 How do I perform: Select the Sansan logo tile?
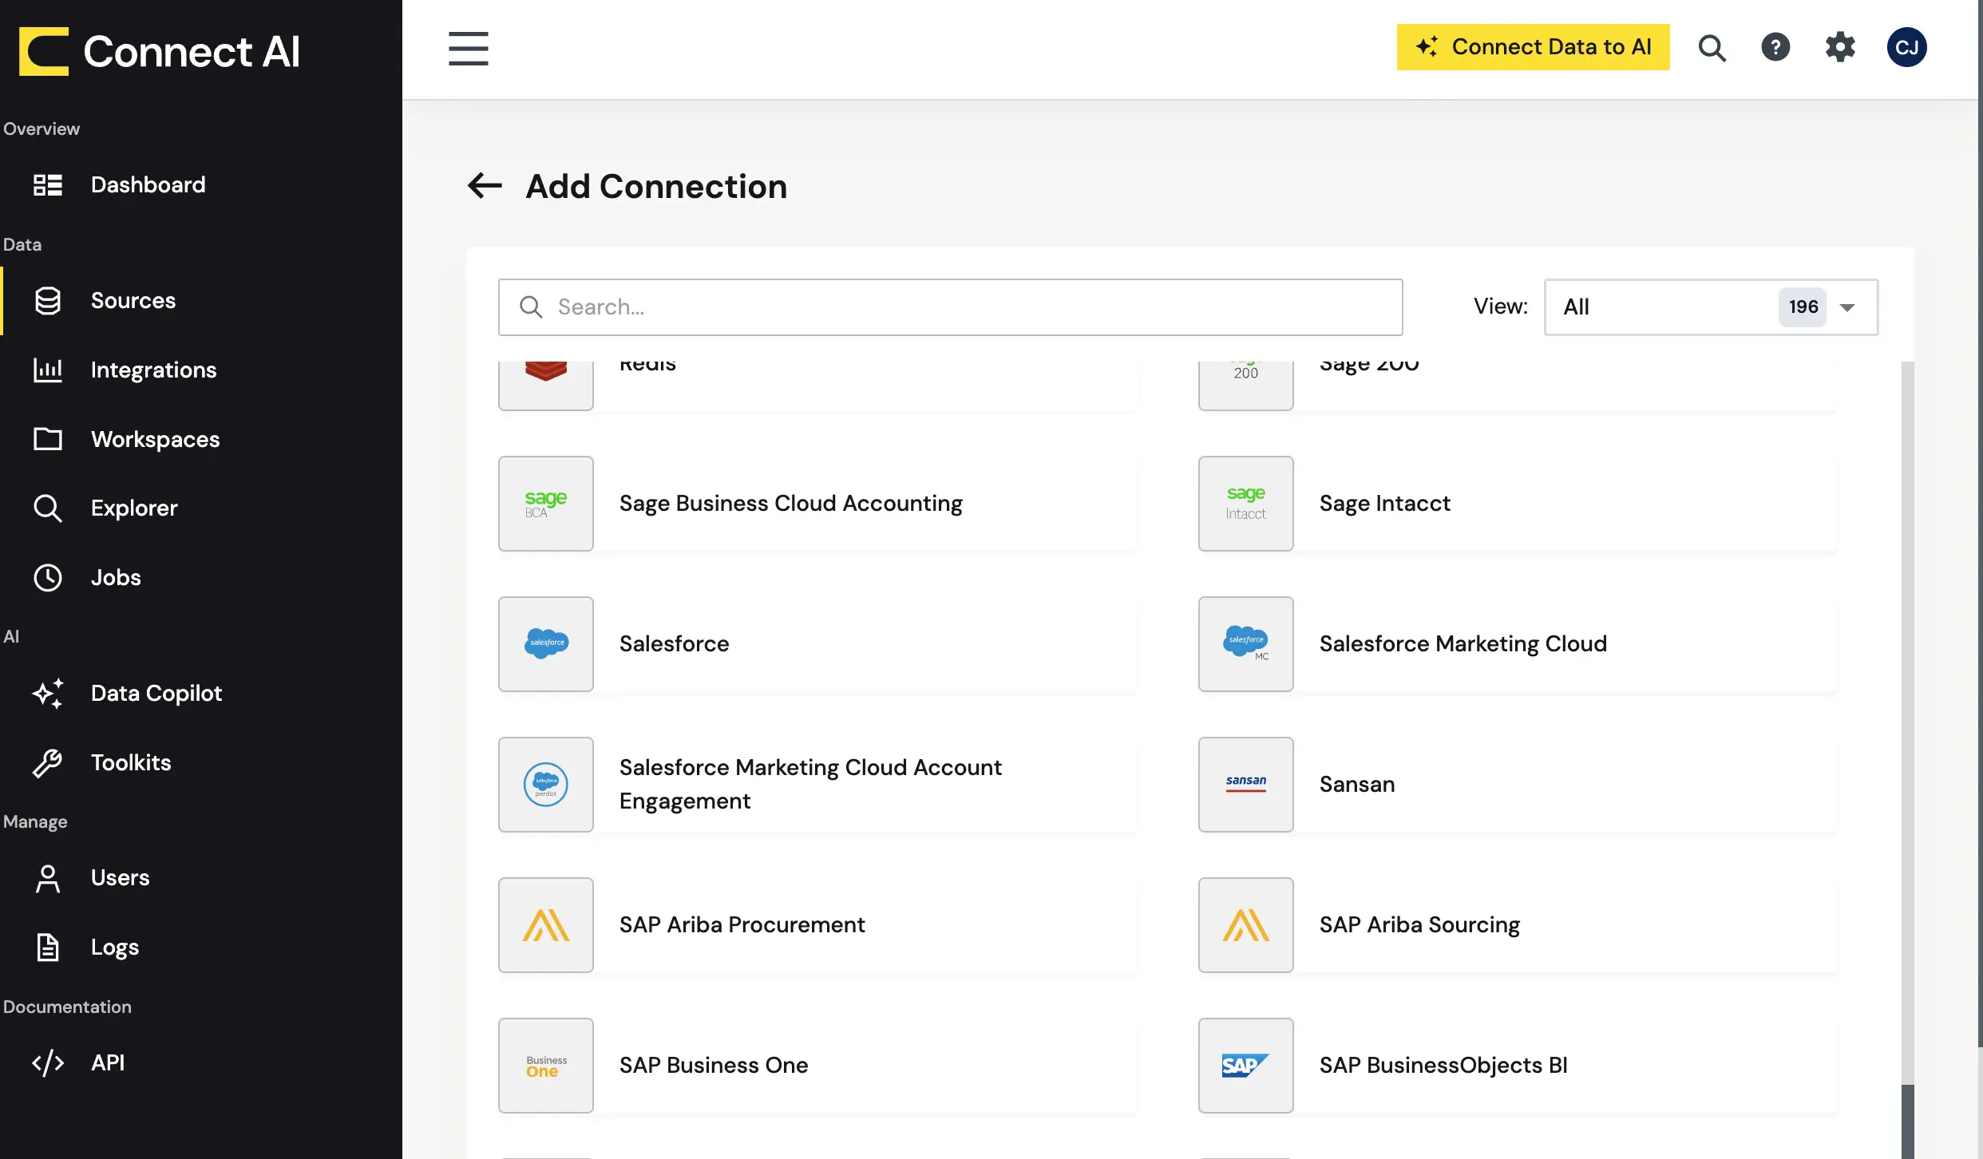click(x=1245, y=785)
